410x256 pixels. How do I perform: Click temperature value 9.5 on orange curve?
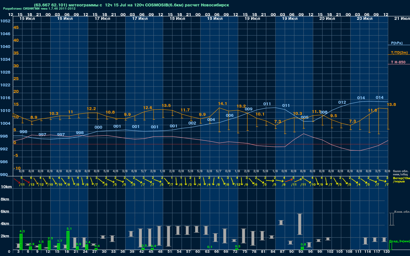pyautogui.click(x=333, y=116)
